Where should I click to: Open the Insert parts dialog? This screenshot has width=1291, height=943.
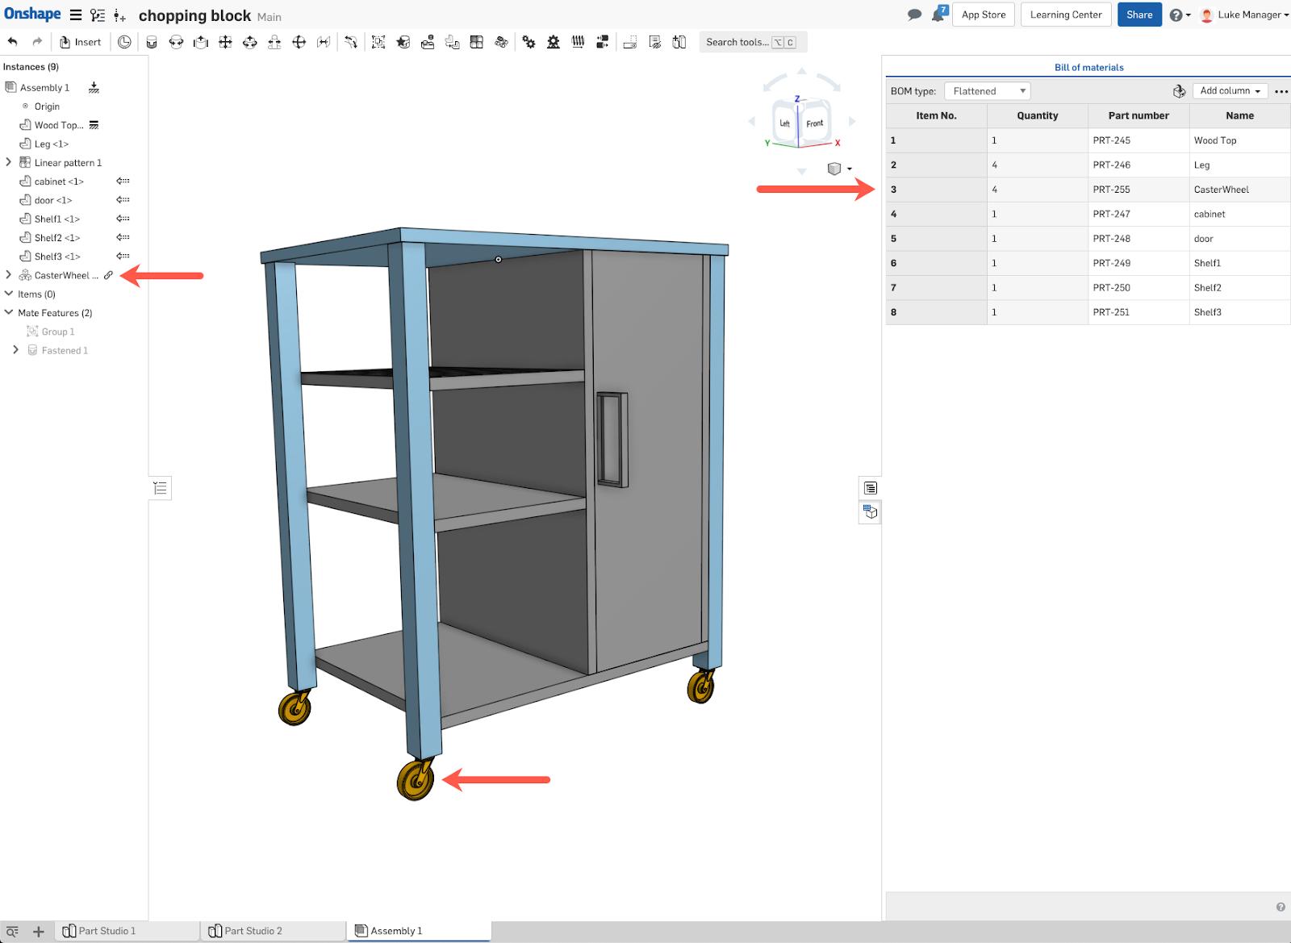point(80,42)
